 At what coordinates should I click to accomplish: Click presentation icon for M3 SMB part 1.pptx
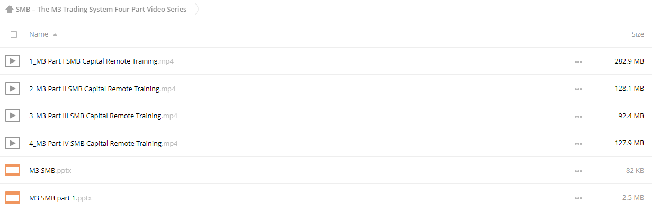click(13, 198)
